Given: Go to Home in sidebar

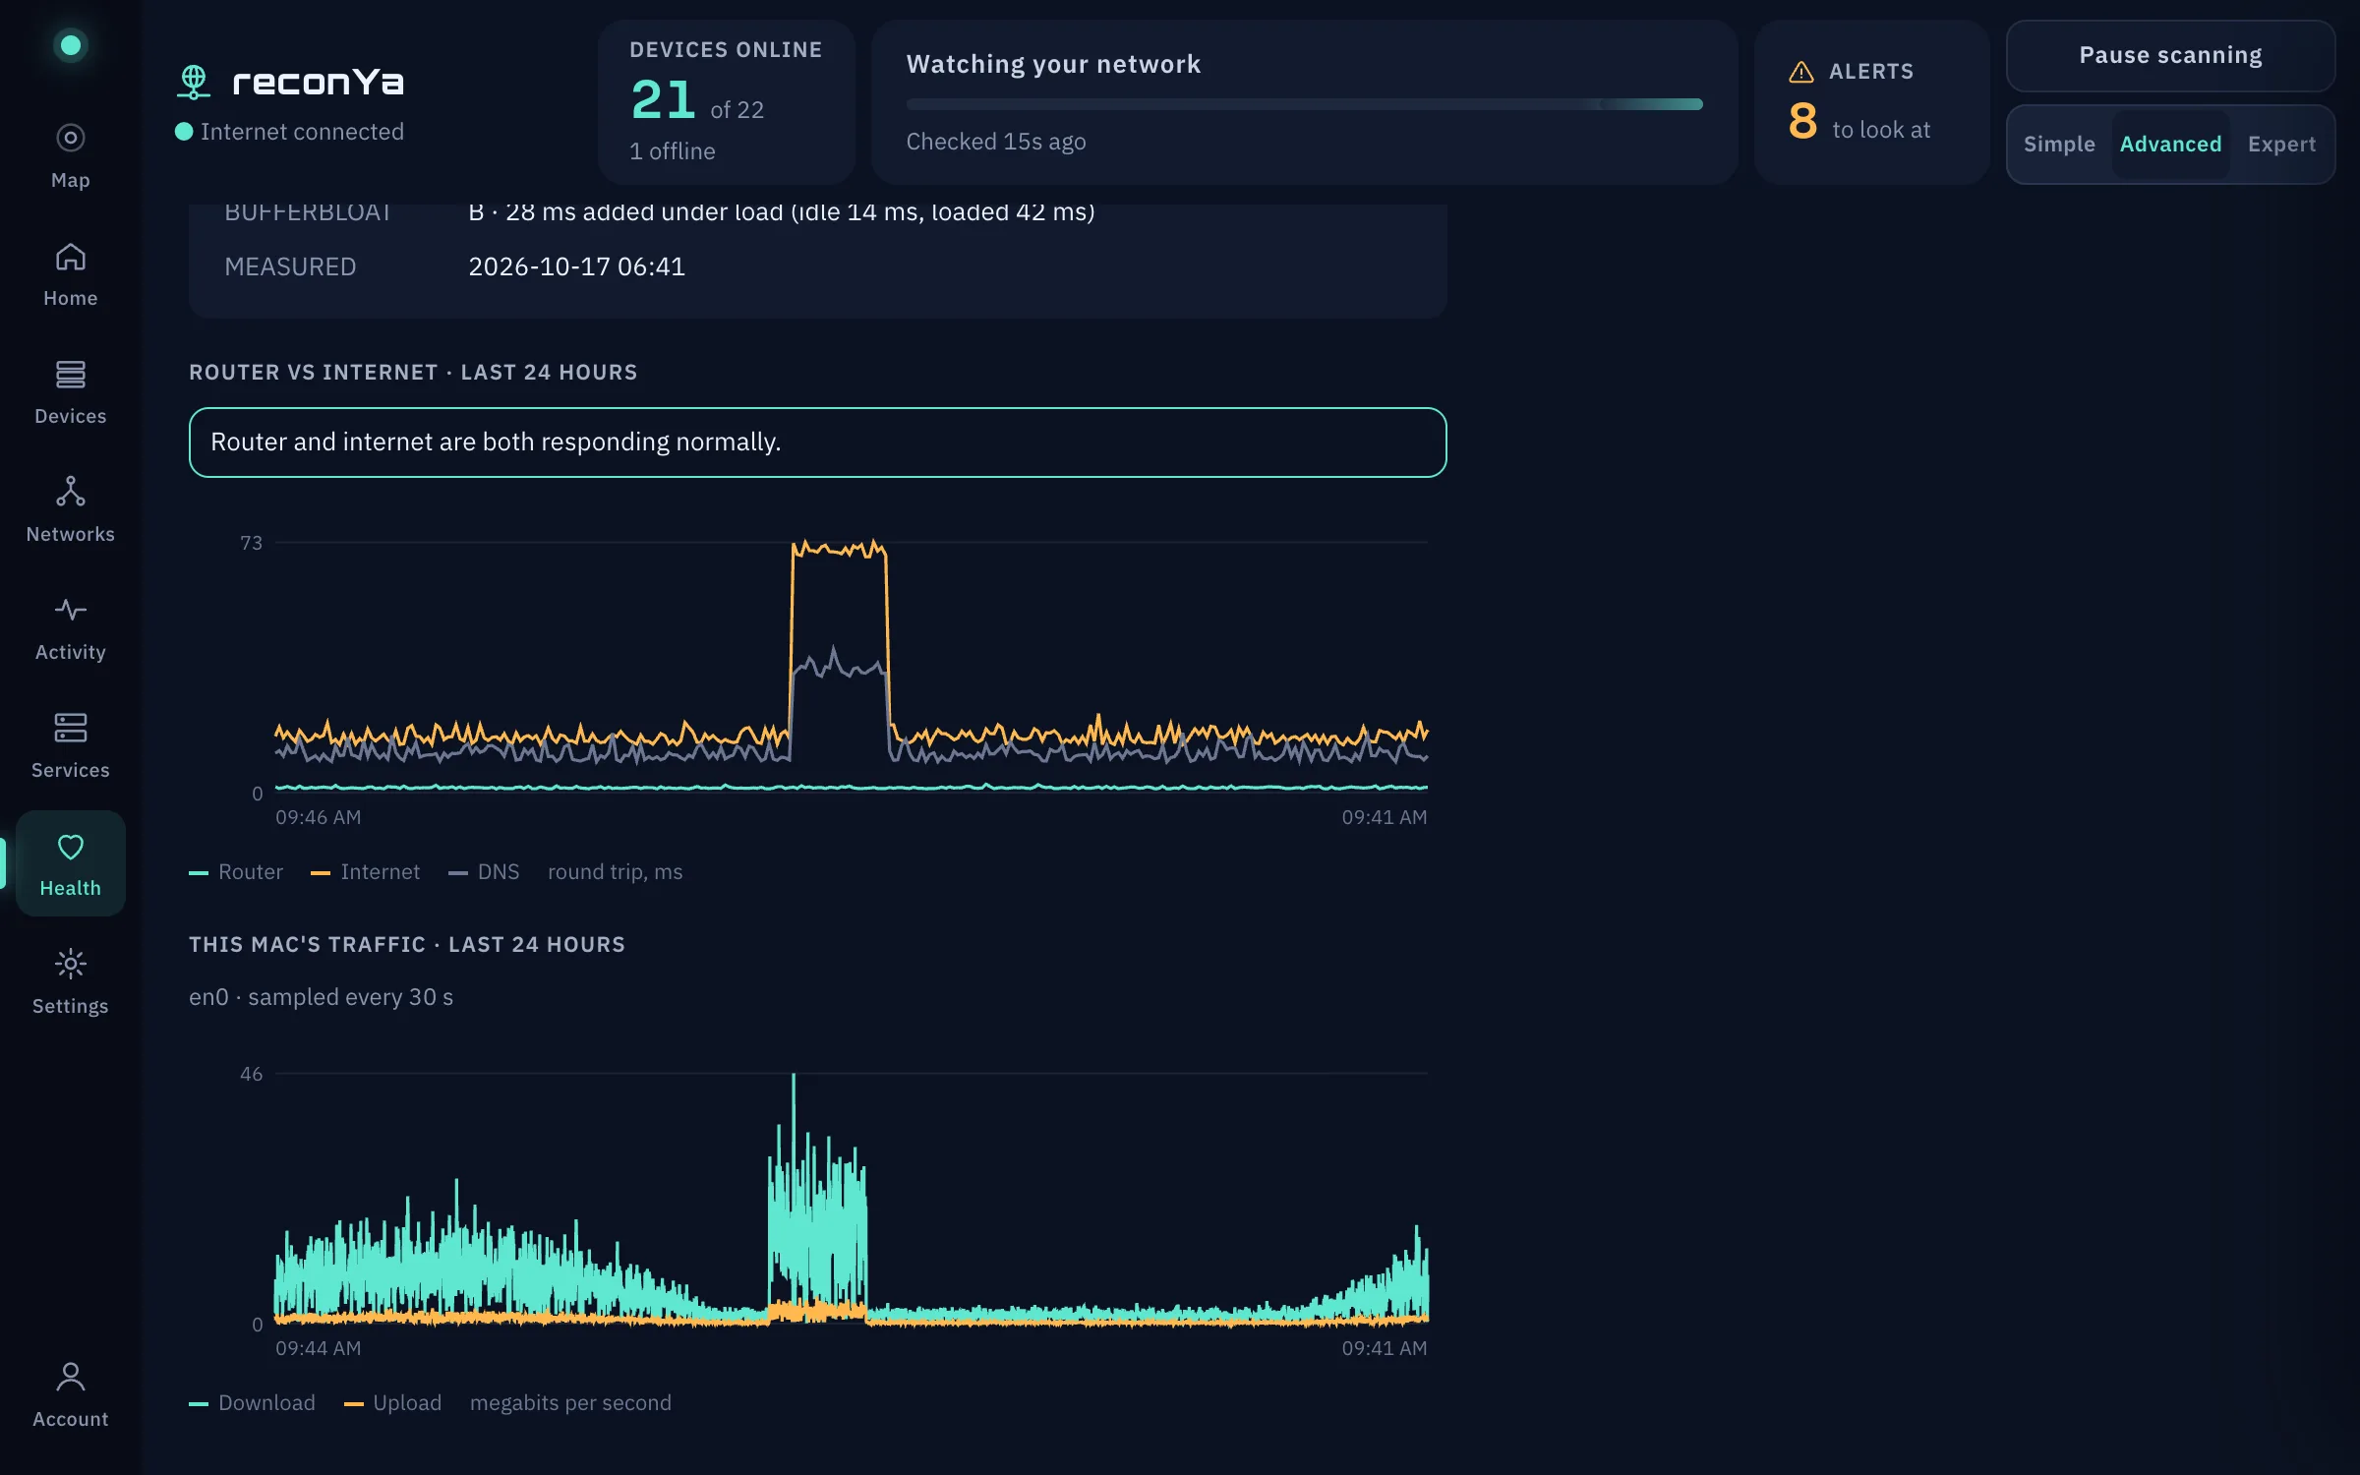Looking at the screenshot, I should (x=70, y=274).
